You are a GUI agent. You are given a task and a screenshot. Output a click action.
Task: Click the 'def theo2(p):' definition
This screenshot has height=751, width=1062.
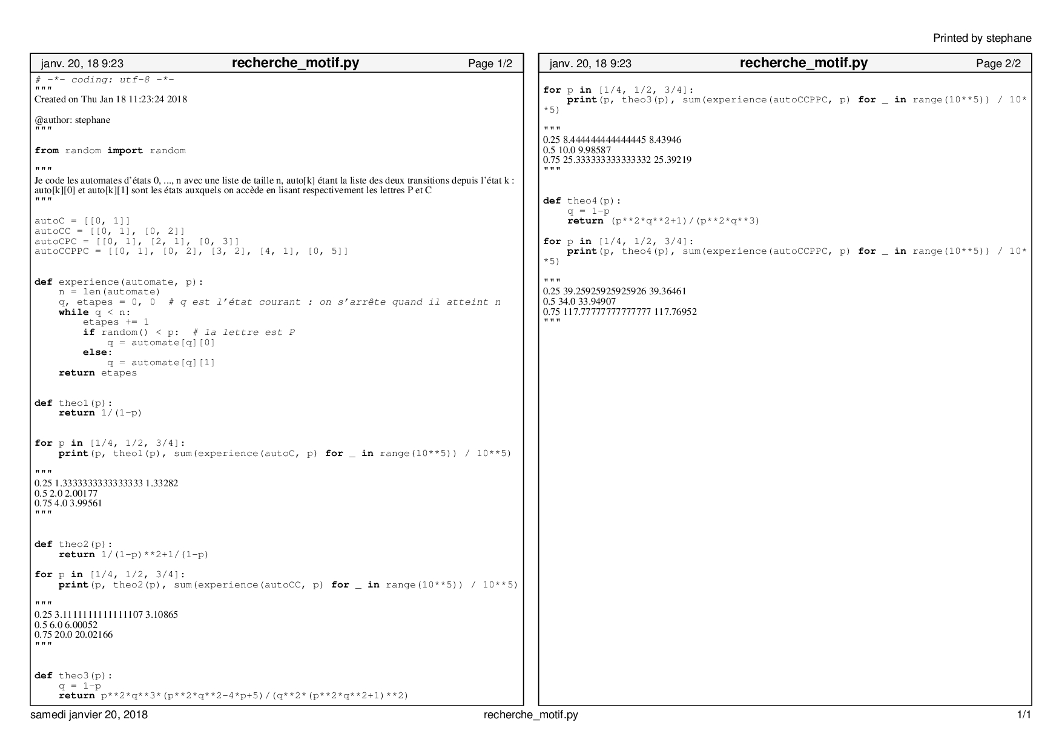73,544
